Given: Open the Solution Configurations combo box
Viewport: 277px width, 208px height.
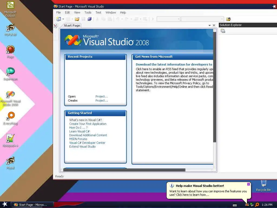Looking at the screenshot, I should click(x=168, y=19).
